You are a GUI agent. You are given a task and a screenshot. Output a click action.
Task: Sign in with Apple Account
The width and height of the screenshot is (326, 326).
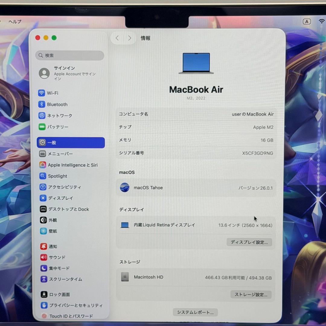coord(64,73)
